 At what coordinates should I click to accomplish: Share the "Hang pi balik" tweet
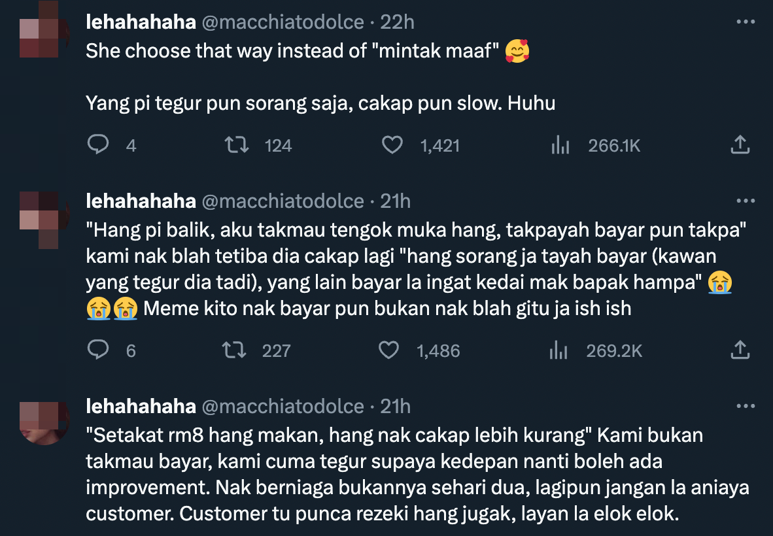[x=739, y=350]
